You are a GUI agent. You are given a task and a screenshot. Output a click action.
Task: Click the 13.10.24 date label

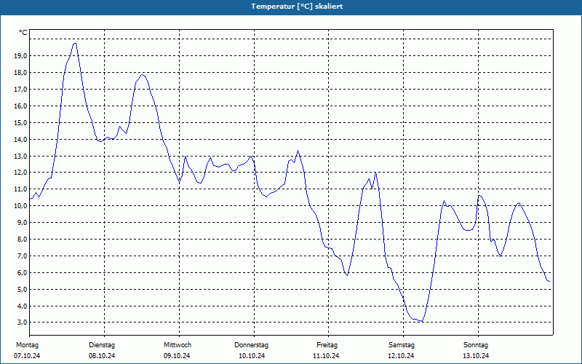tap(476, 356)
